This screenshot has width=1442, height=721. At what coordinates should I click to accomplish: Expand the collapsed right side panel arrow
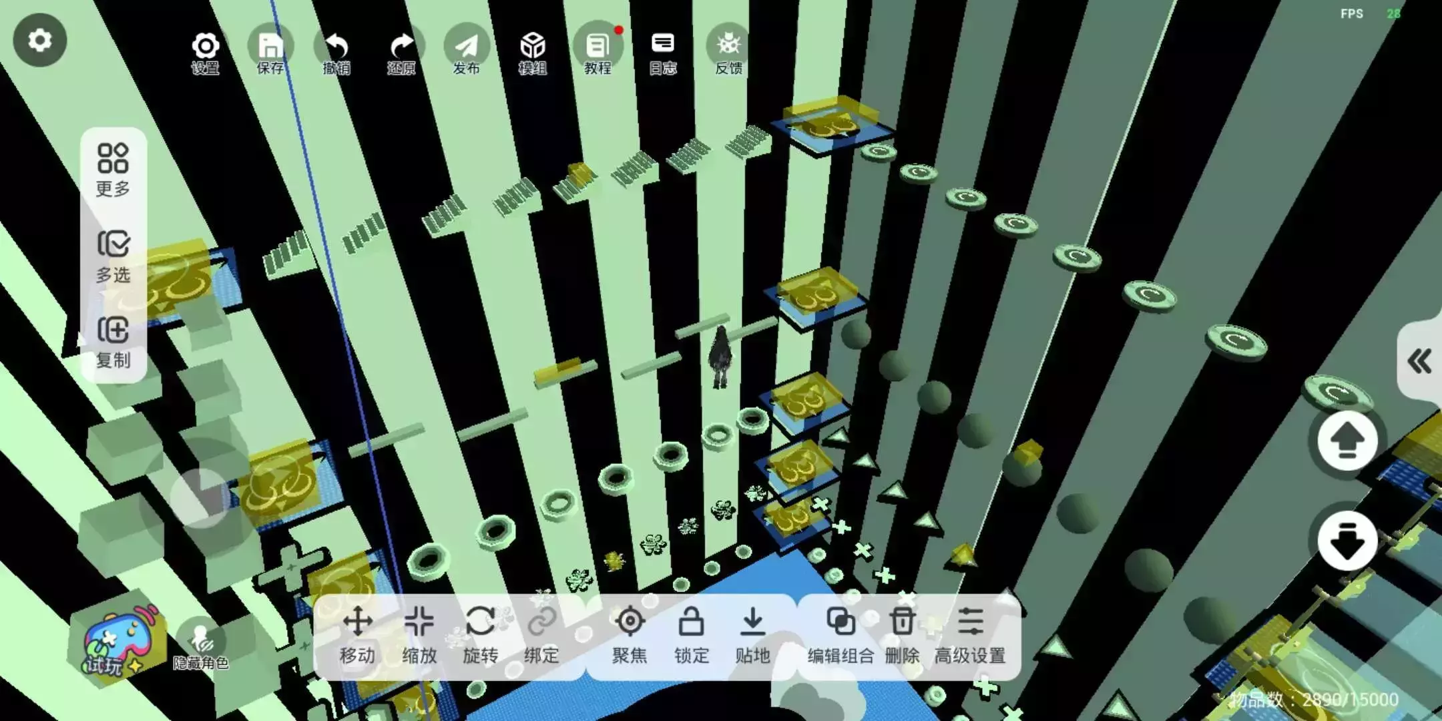click(1419, 361)
